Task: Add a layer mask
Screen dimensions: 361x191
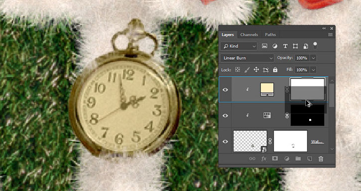Action: pyautogui.click(x=275, y=159)
